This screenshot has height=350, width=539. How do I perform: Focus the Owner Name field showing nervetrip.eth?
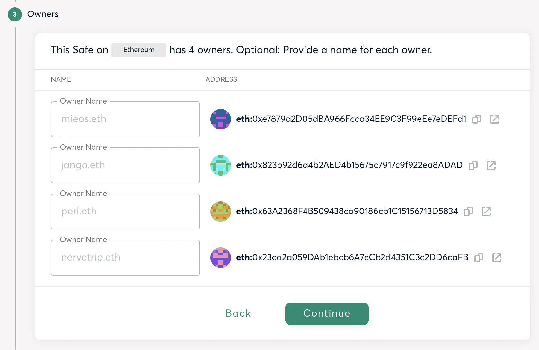125,258
